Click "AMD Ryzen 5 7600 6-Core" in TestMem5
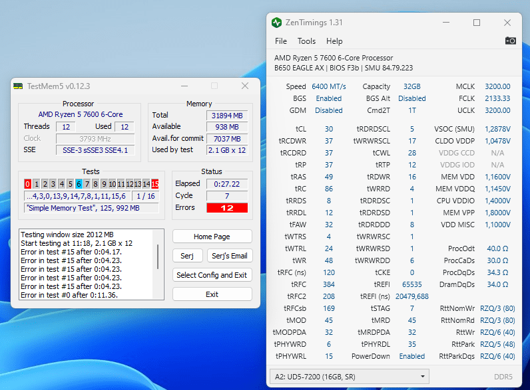This screenshot has height=390, width=530. (x=81, y=114)
